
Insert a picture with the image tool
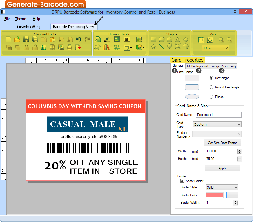coord(117,39)
